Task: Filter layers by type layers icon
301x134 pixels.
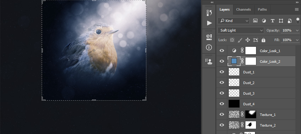Action: pos(272,21)
